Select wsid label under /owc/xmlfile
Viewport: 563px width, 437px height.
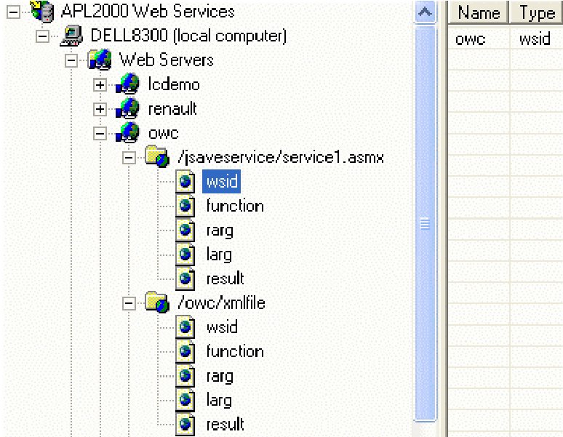click(x=222, y=327)
